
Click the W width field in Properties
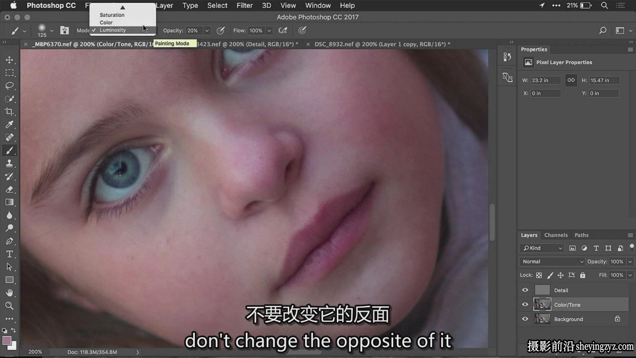pyautogui.click(x=546, y=80)
